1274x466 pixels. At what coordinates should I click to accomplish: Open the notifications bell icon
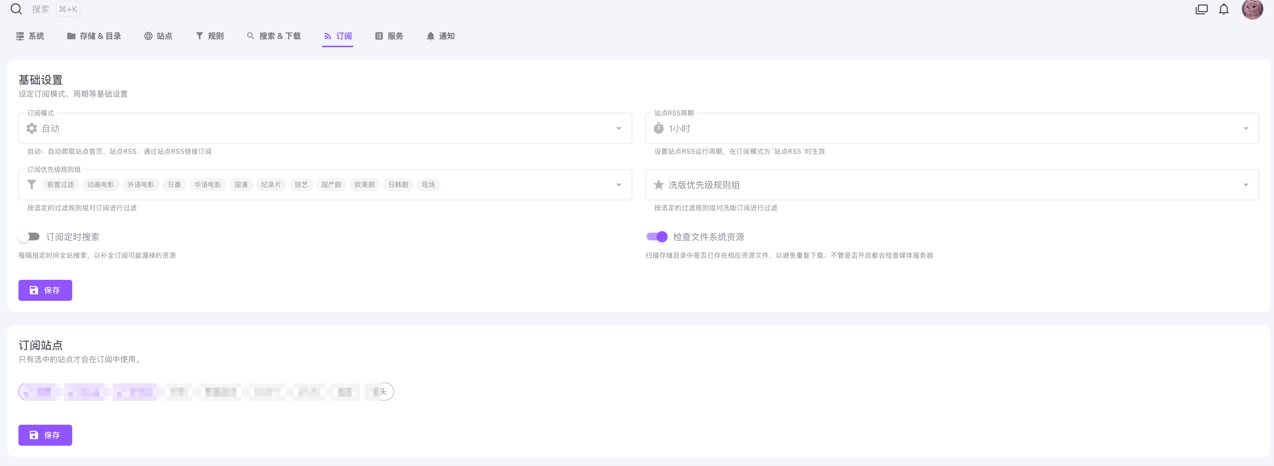(1223, 9)
